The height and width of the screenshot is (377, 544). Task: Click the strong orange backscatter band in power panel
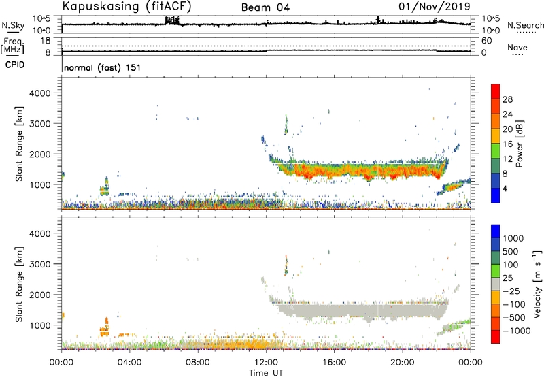[361, 170]
